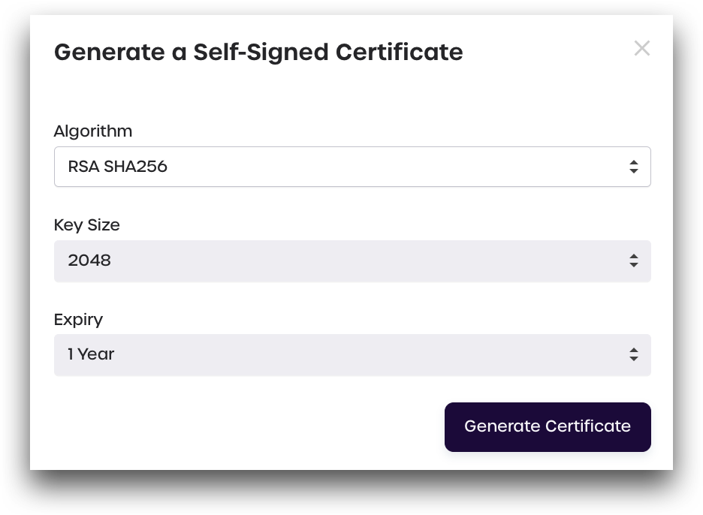Open the Key Size dropdown

click(351, 261)
